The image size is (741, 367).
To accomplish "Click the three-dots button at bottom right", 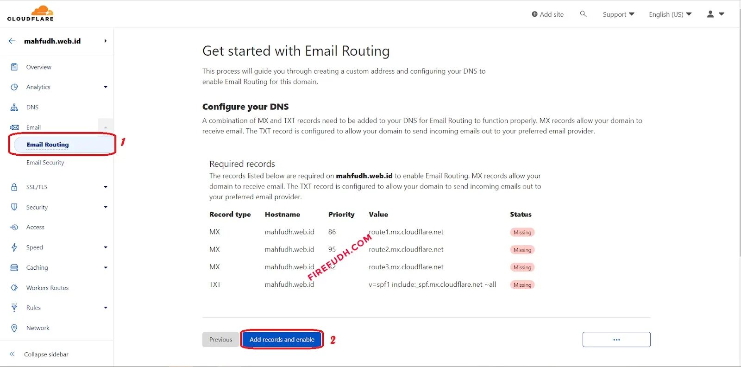I will [616, 340].
